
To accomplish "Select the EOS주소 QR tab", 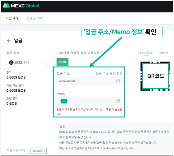I will click(x=146, y=53).
